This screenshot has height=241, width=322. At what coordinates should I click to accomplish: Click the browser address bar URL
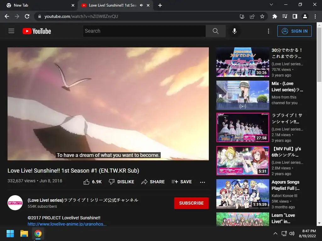pos(81,16)
